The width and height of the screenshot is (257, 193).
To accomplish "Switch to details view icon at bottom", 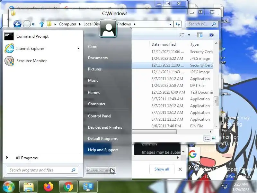I will tap(207, 138).
